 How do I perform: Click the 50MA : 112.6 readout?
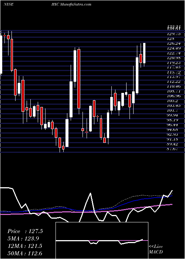coord(25,253)
